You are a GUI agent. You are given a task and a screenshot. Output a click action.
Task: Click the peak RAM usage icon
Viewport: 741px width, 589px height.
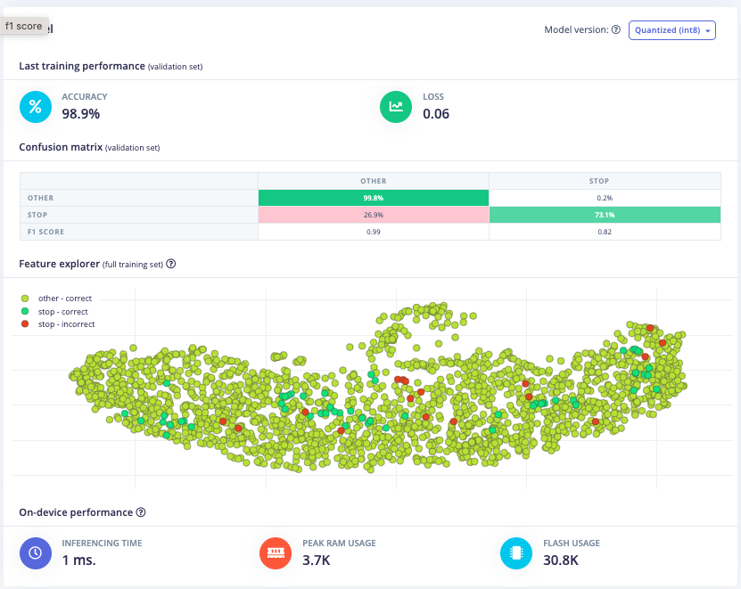276,552
